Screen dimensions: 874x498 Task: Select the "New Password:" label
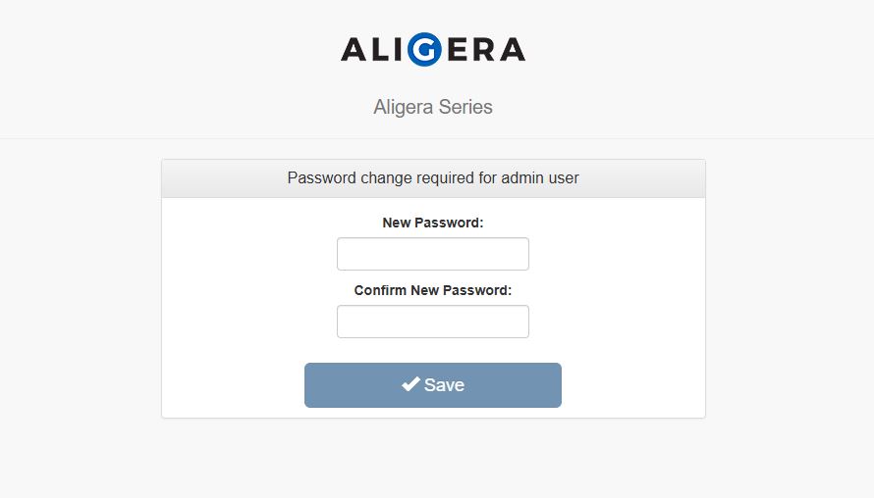click(433, 223)
